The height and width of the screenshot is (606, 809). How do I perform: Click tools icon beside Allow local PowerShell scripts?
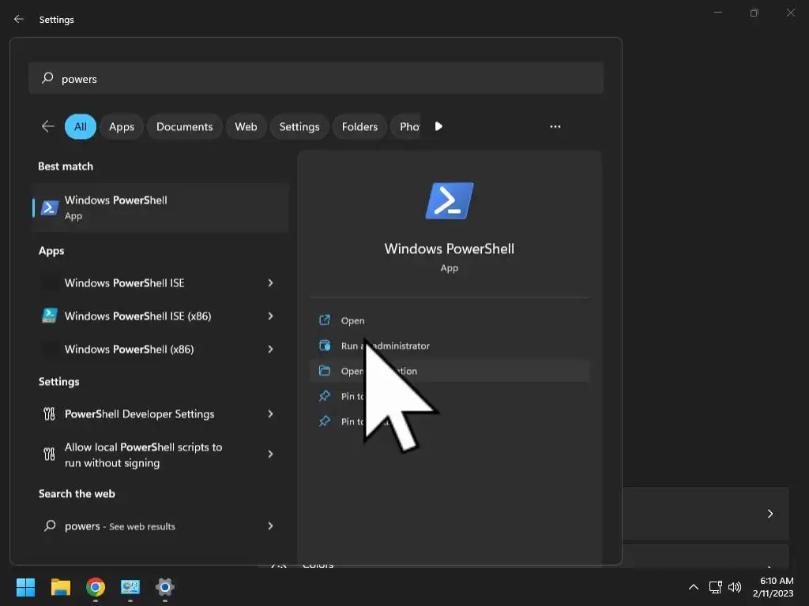49,454
